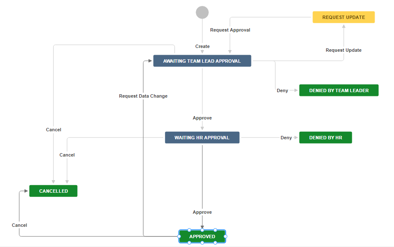The image size is (394, 247).
Task: Click the Deny label beside Denied By HR
Action: tap(286, 138)
